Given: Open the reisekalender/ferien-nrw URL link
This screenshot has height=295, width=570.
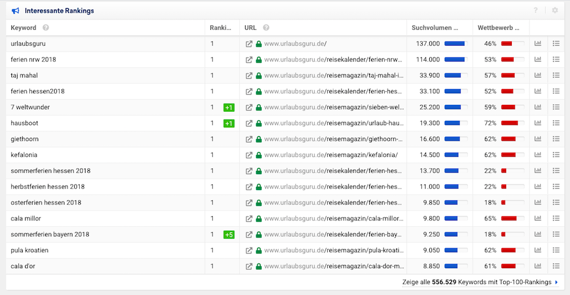Looking at the screenshot, I should pos(333,60).
